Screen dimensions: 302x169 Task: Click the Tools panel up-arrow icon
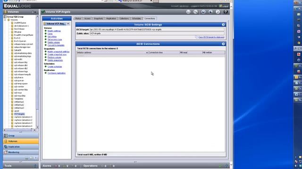pos(35,166)
